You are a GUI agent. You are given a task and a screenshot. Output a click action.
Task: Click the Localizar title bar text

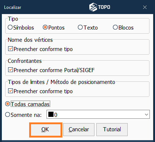point(13,7)
